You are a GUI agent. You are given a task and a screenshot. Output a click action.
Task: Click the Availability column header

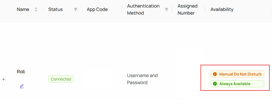pyautogui.click(x=222, y=9)
